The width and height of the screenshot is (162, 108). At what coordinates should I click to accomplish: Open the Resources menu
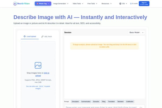coord(106,4)
